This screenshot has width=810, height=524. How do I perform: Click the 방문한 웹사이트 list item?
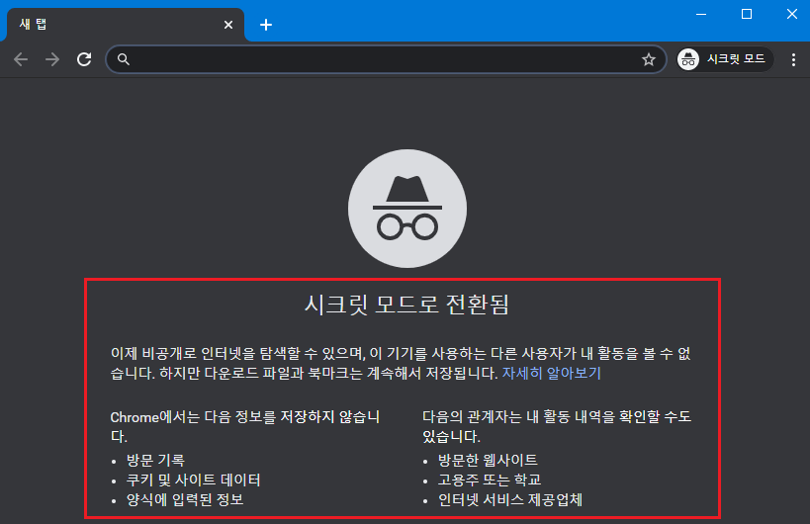(x=488, y=460)
